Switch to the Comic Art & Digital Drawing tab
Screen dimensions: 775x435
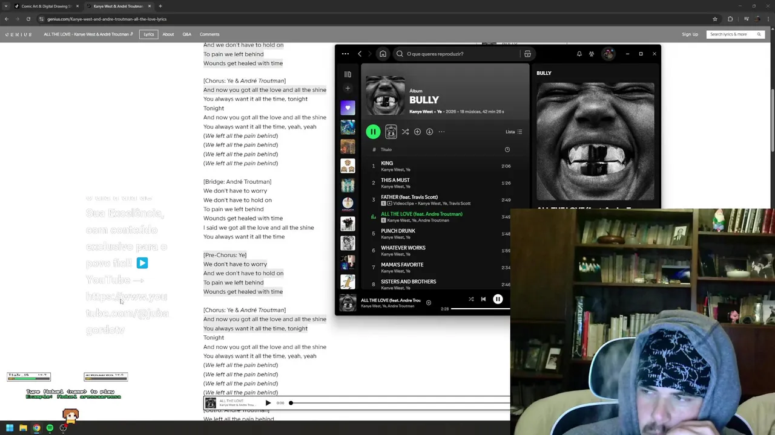(47, 6)
